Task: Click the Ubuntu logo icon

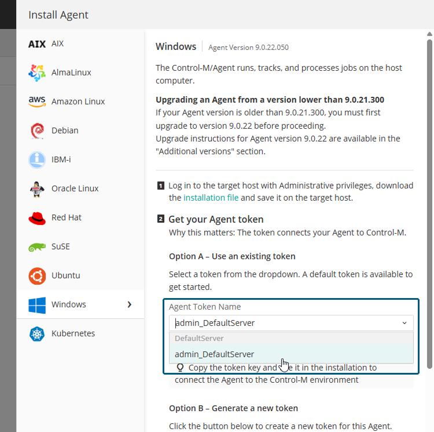Action: (x=37, y=275)
